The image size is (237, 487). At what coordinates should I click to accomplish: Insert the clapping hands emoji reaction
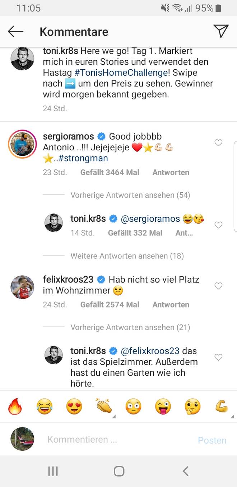point(104,407)
